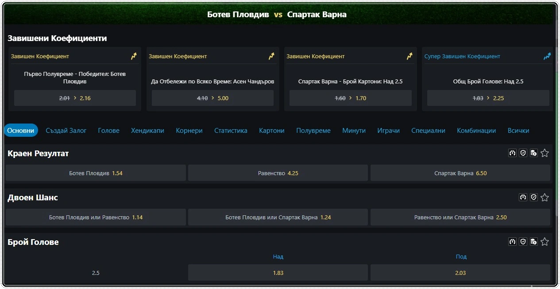
Task: Click the gauge icon in Двоен Шанс header
Action: coord(523,197)
